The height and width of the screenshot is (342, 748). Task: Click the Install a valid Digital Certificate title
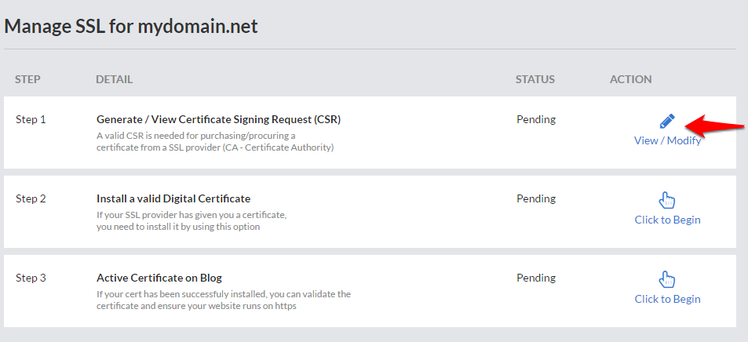click(x=173, y=198)
